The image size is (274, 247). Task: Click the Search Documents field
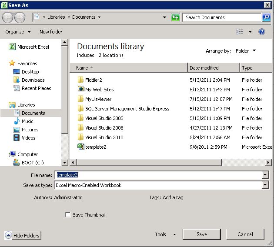(x=221, y=17)
